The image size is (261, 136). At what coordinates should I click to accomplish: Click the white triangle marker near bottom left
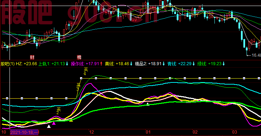[49, 126]
